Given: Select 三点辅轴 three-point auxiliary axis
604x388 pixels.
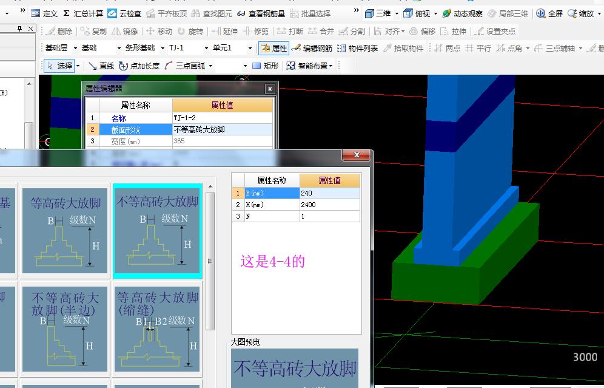Looking at the screenshot, I should pyautogui.click(x=554, y=48).
